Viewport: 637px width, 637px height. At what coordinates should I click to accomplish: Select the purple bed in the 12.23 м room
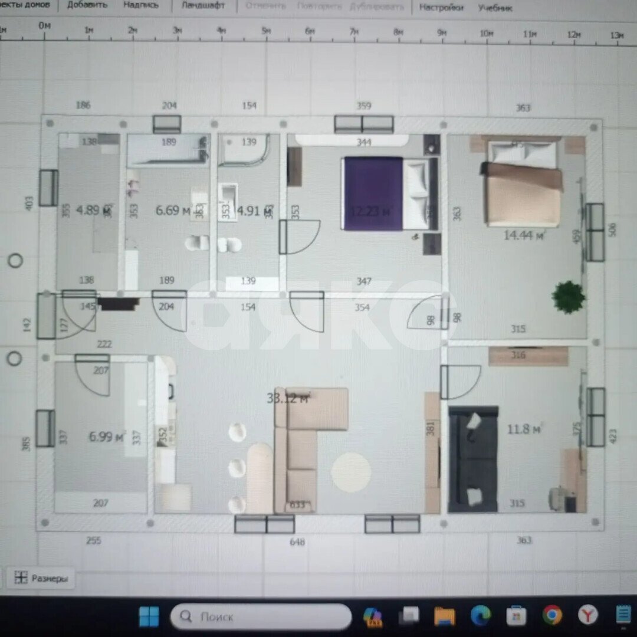[390, 194]
